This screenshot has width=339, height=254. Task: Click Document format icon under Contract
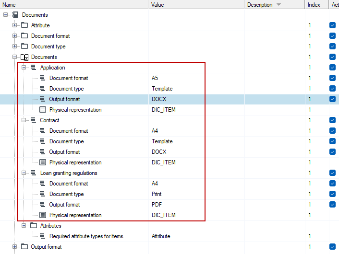point(42,130)
